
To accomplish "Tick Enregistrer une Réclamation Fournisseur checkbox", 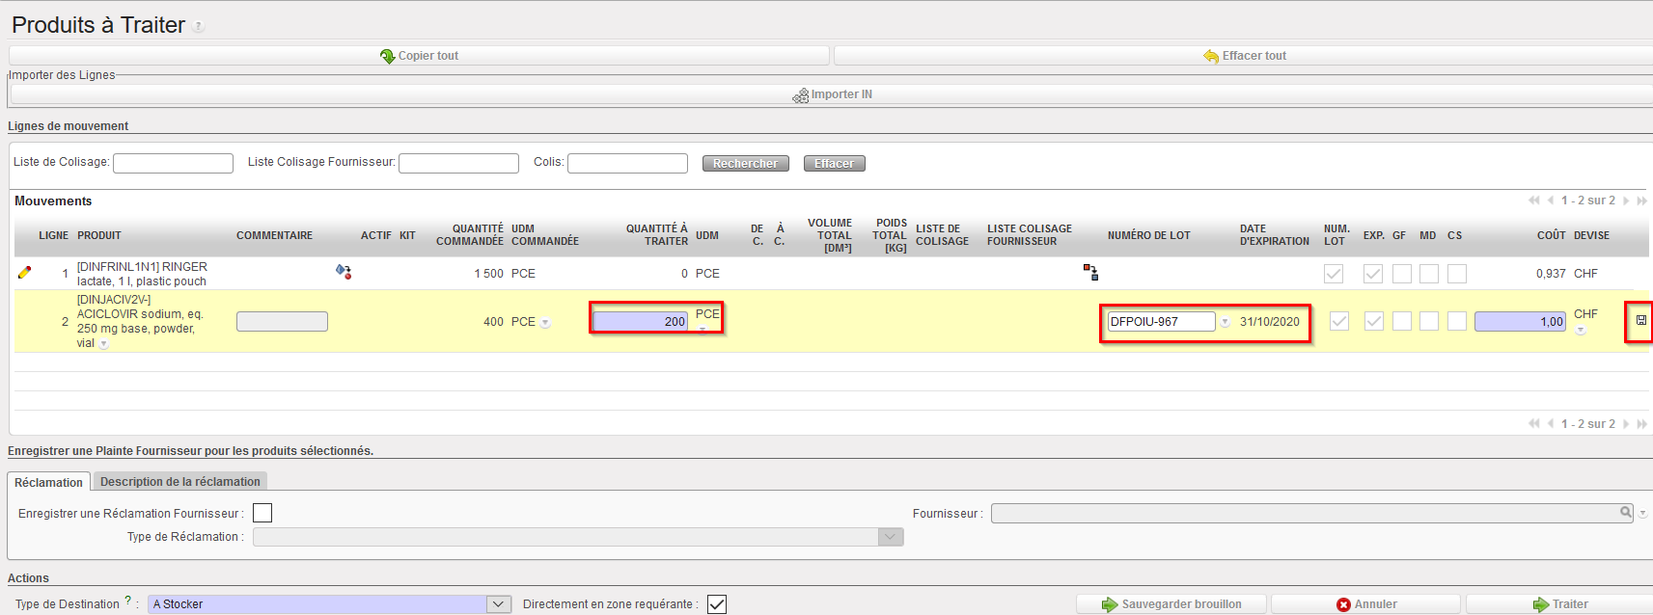I will pos(262,513).
